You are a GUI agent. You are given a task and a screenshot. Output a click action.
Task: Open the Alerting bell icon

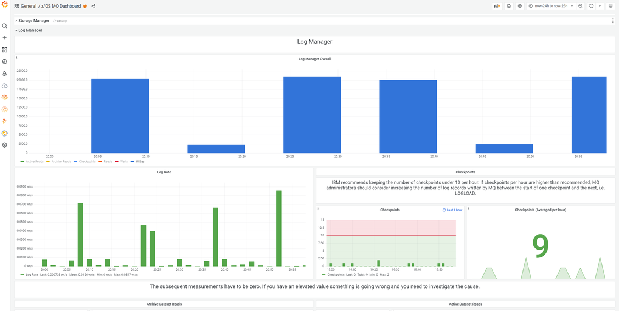click(4, 73)
